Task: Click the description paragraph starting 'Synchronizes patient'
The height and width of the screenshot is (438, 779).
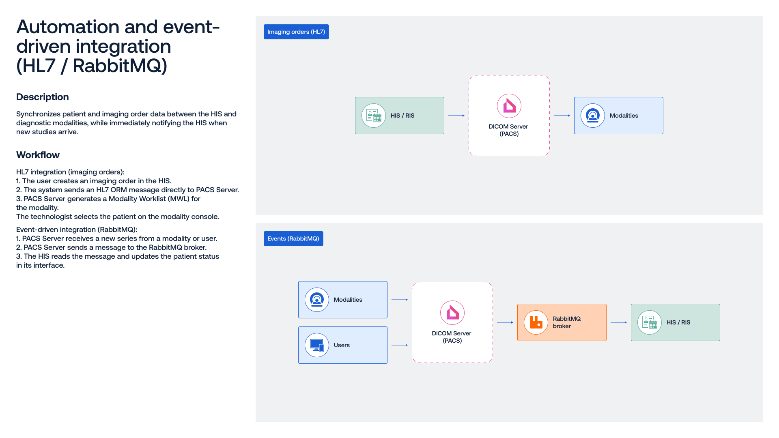Action: [x=126, y=123]
